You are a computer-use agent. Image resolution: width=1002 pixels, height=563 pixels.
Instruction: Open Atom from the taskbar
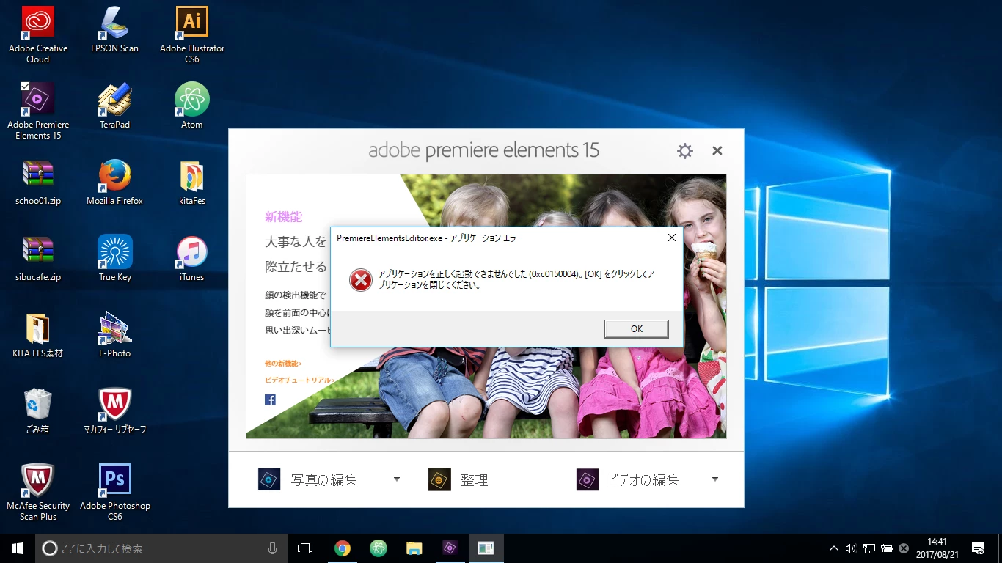(378, 548)
